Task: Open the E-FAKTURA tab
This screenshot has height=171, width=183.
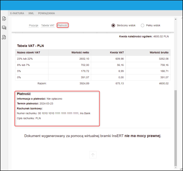Action: pos(17,13)
